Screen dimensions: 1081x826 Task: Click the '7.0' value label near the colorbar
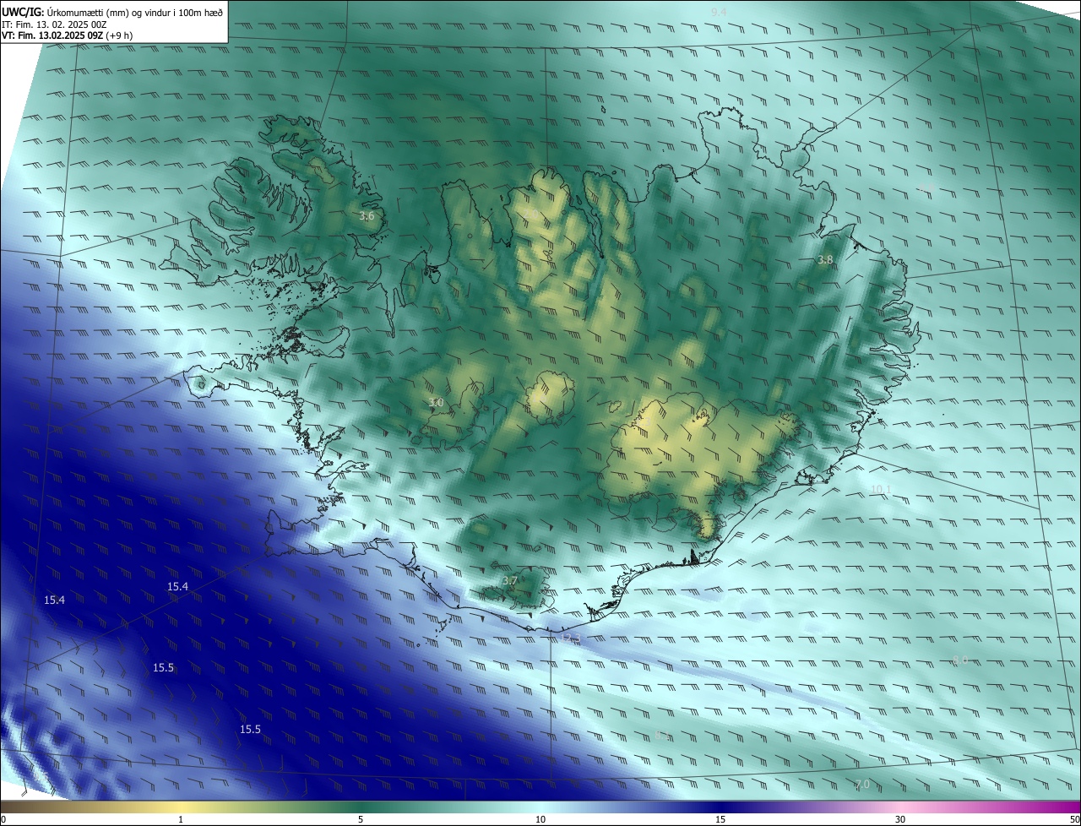coord(862,785)
